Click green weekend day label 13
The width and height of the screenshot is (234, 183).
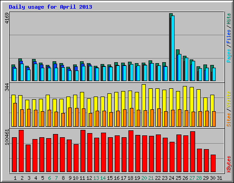96,178
